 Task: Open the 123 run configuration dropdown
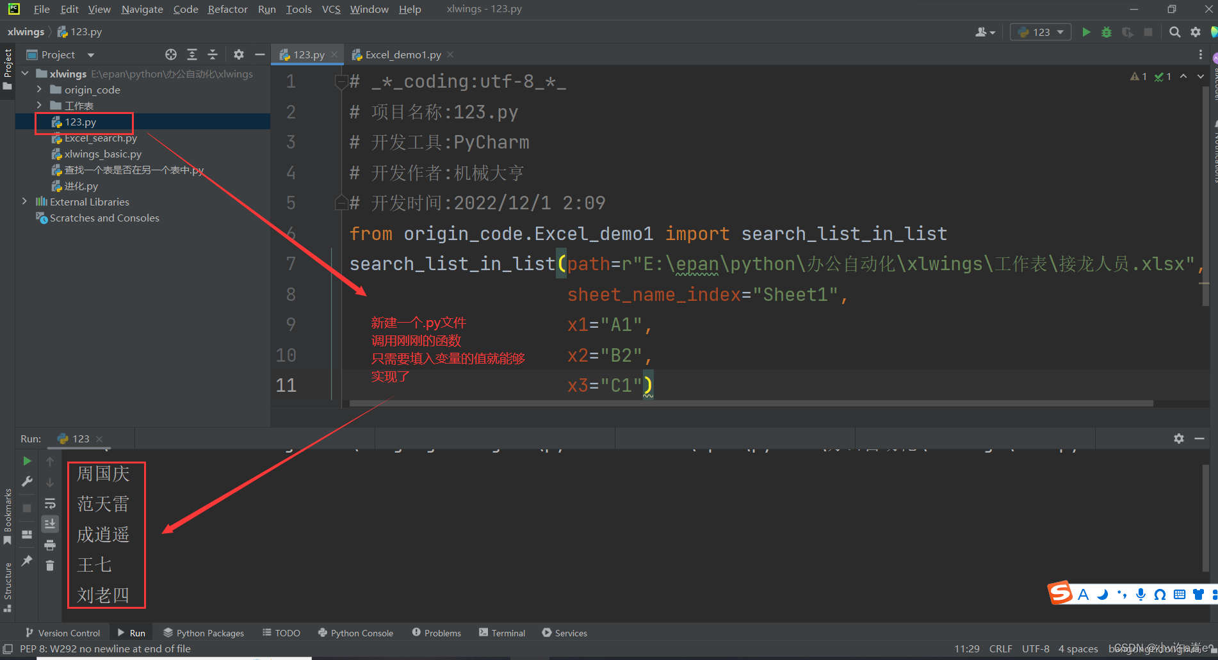[1060, 31]
